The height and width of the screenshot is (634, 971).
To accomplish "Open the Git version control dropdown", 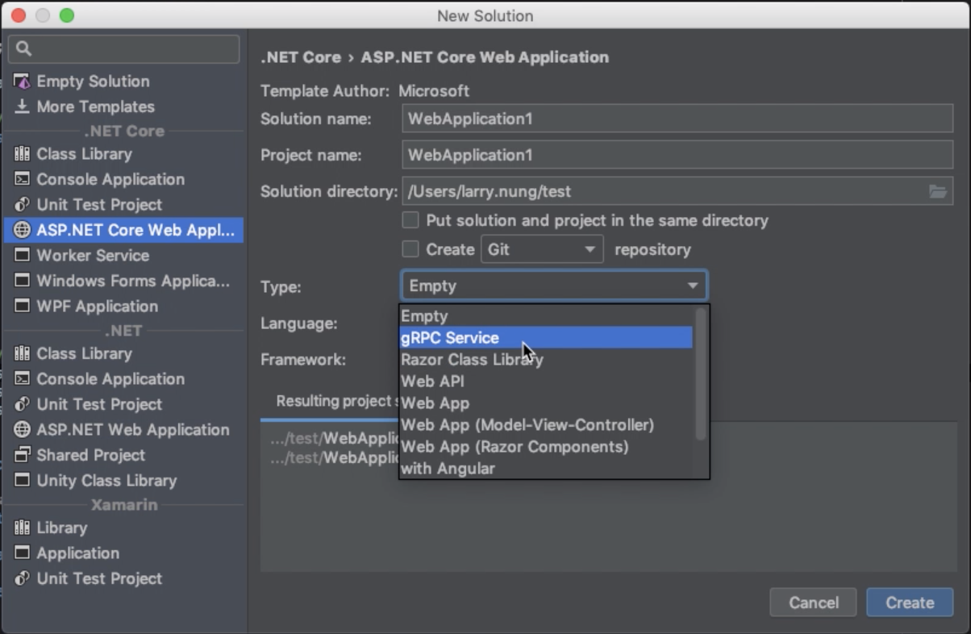I will [x=542, y=249].
